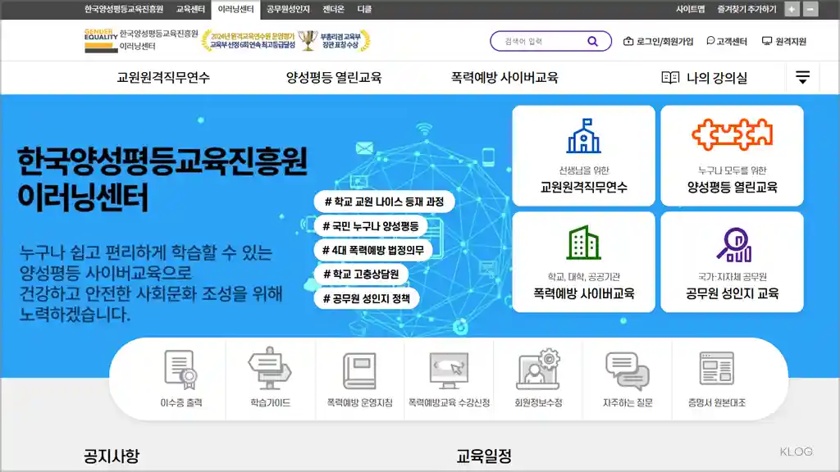Switch to 디클 top tab

pyautogui.click(x=364, y=9)
